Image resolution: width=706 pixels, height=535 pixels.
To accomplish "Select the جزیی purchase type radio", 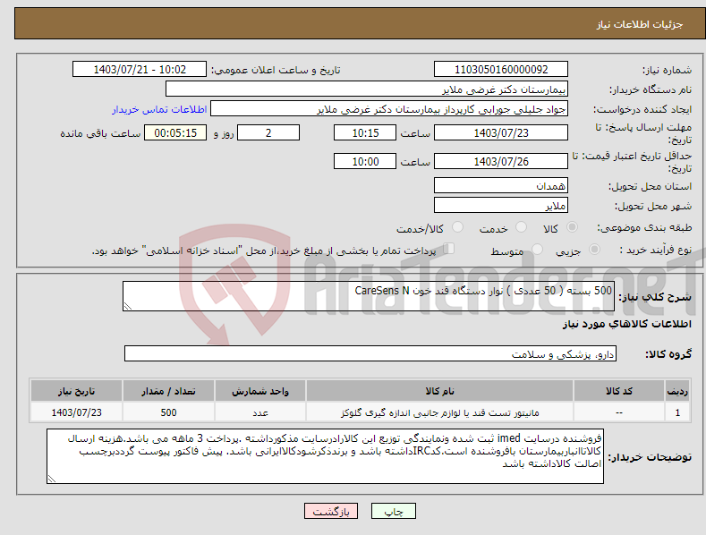I will [x=594, y=249].
